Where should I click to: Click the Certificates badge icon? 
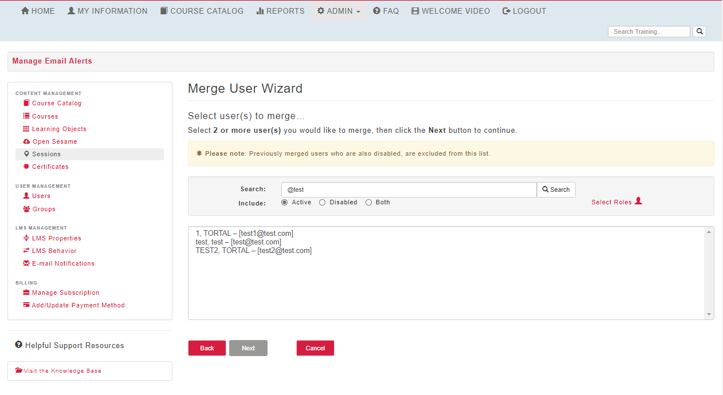(26, 167)
